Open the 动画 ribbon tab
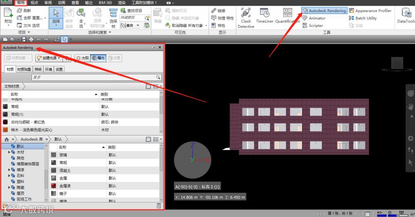 [x=61, y=3]
